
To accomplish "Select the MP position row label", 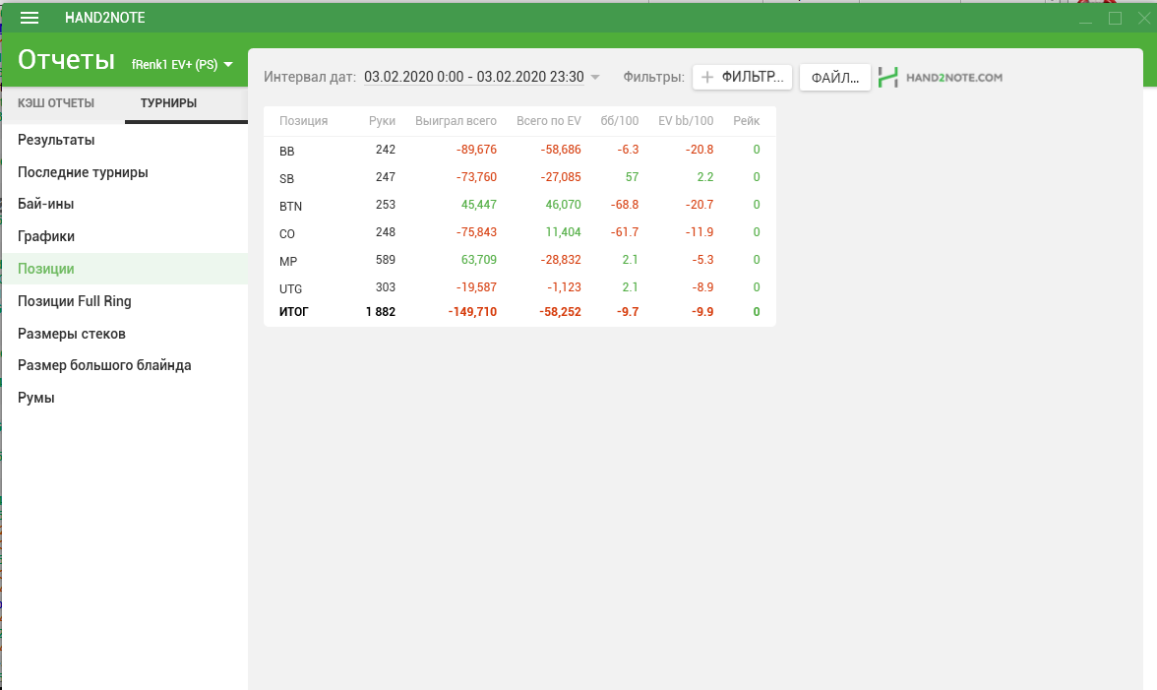I will coord(288,261).
